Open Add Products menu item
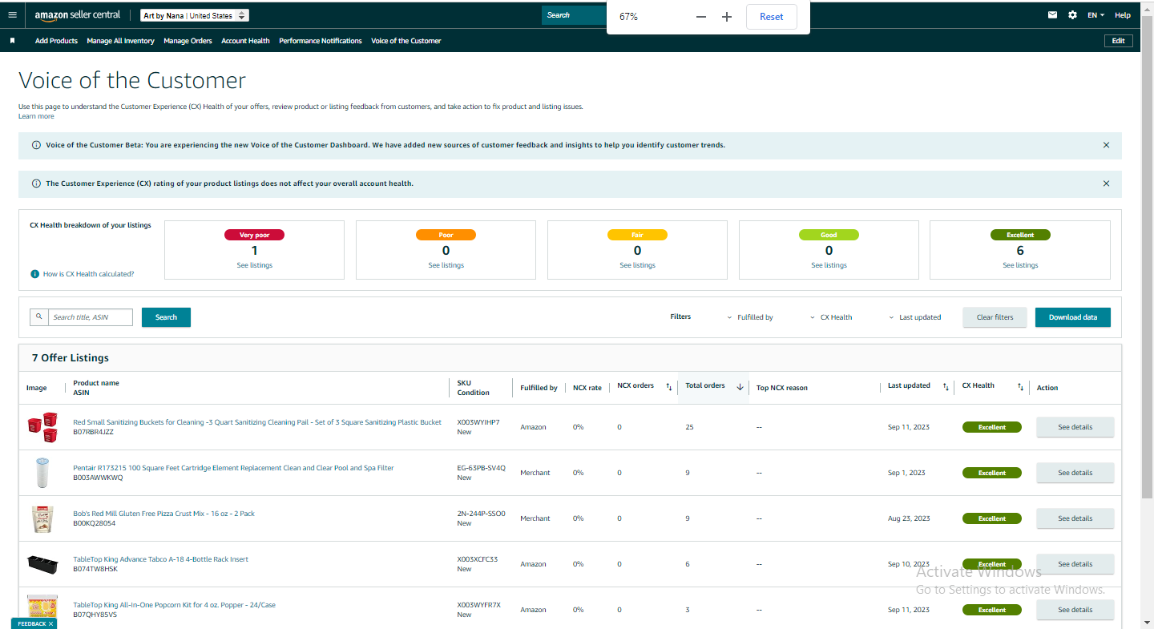Image resolution: width=1154 pixels, height=629 pixels. [56, 41]
